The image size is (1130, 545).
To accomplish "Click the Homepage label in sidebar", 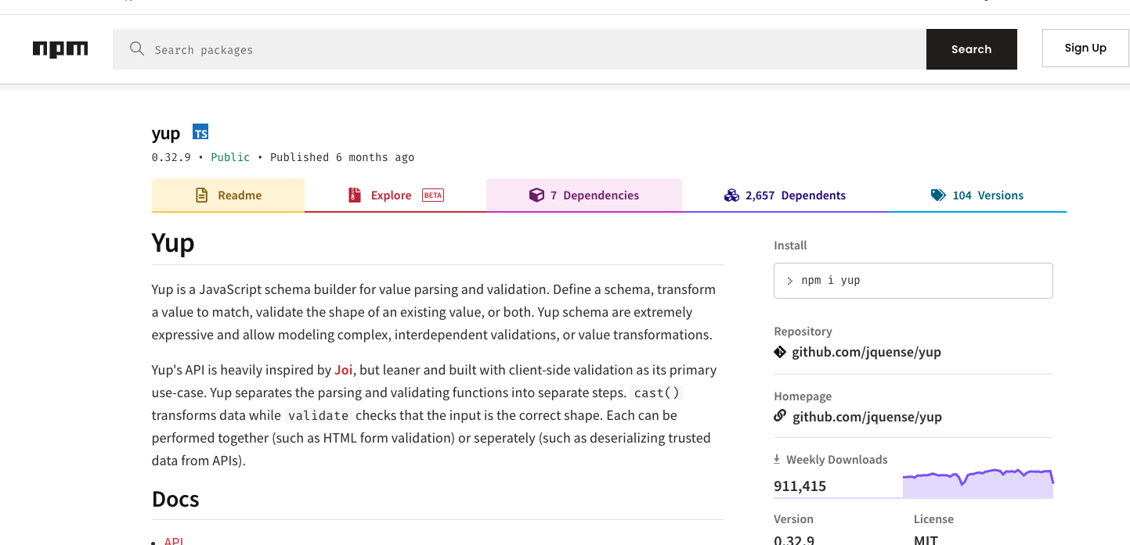I will coord(803,396).
